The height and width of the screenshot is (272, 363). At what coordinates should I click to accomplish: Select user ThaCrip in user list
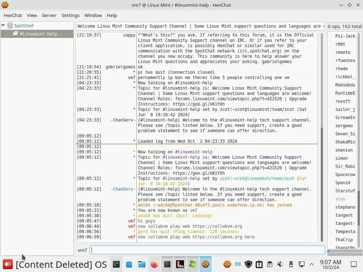344,240
